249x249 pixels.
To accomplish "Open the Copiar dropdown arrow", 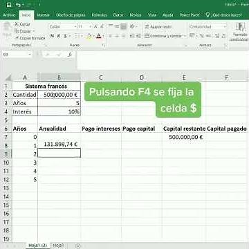I will [x=34, y=31].
